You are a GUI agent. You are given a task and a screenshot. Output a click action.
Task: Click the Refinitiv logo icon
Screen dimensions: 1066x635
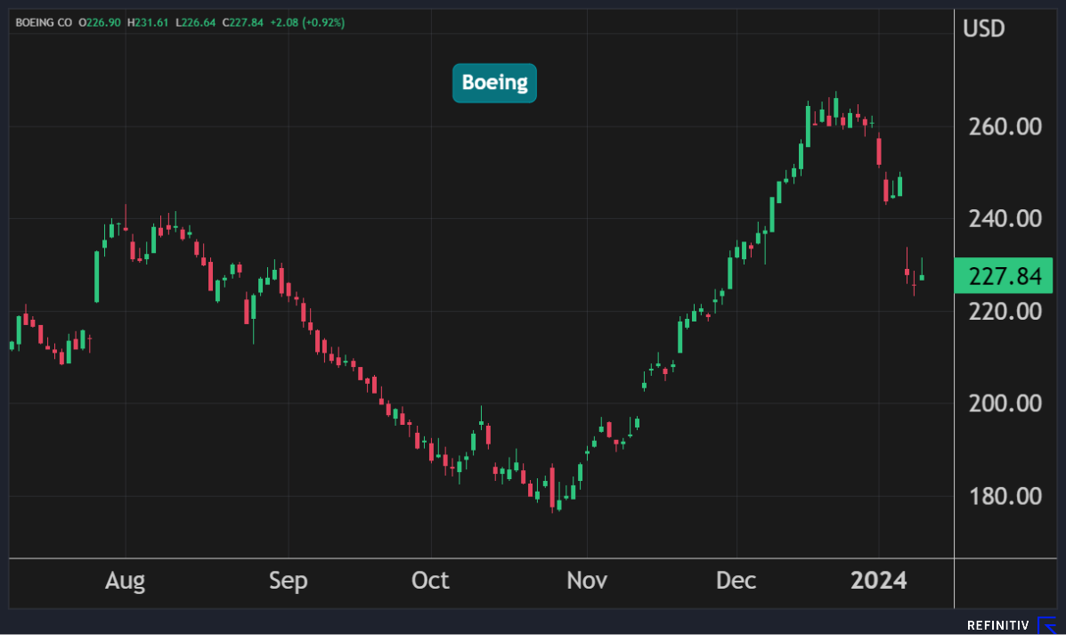click(1048, 625)
